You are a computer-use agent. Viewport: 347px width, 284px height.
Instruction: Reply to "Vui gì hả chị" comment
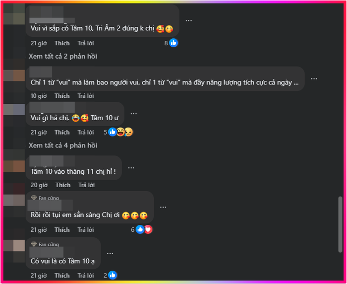click(86, 133)
